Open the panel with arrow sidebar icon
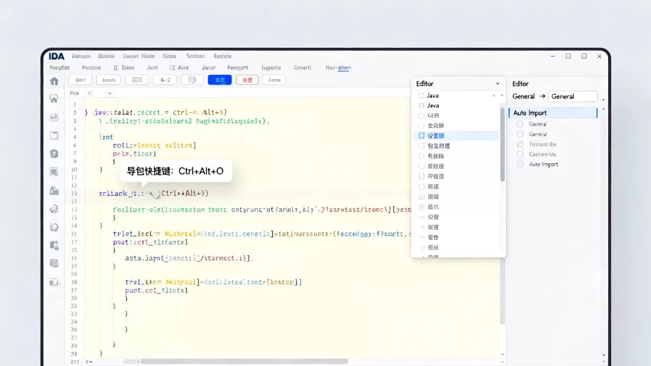Screen dimensions: 651x366 [x=54, y=282]
